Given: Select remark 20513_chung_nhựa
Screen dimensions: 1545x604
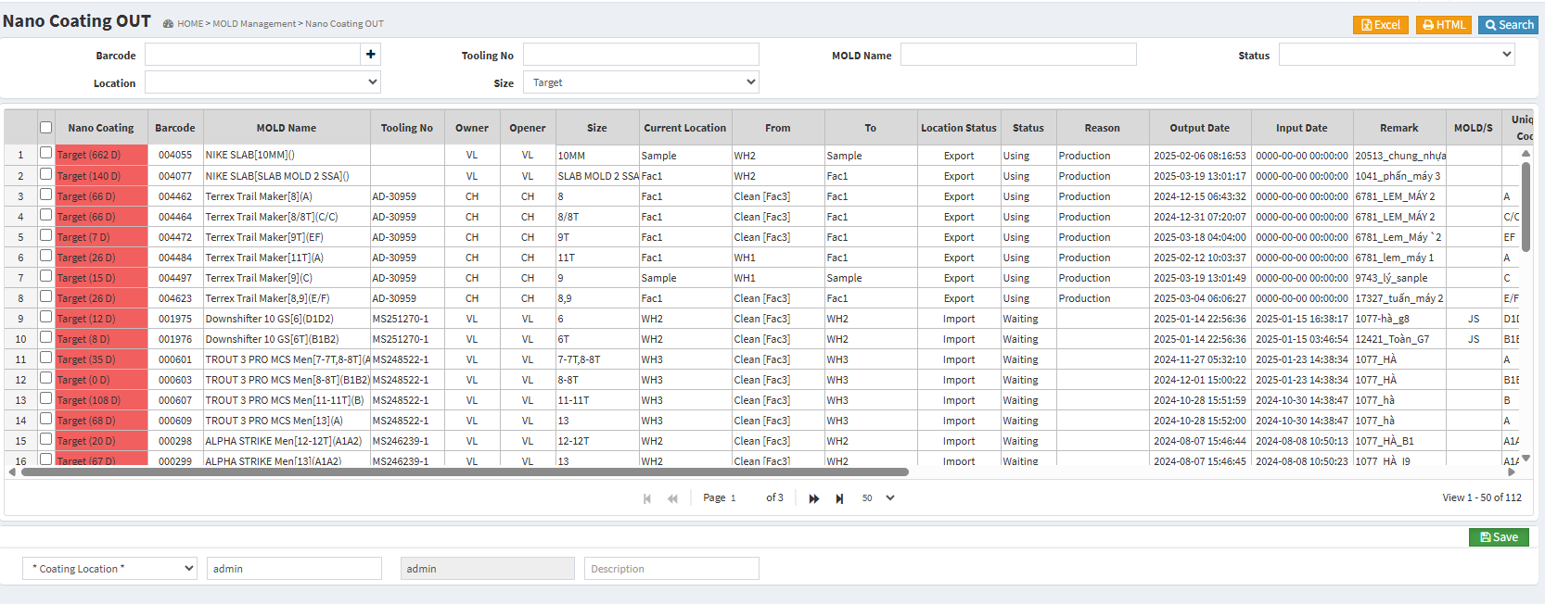Looking at the screenshot, I should pos(1399,156).
